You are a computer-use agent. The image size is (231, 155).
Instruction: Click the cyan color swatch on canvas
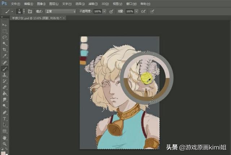pyautogui.click(x=84, y=53)
